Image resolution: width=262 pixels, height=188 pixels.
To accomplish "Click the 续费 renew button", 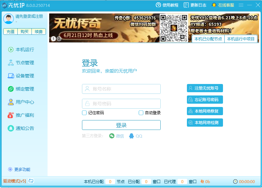I will (39, 31).
